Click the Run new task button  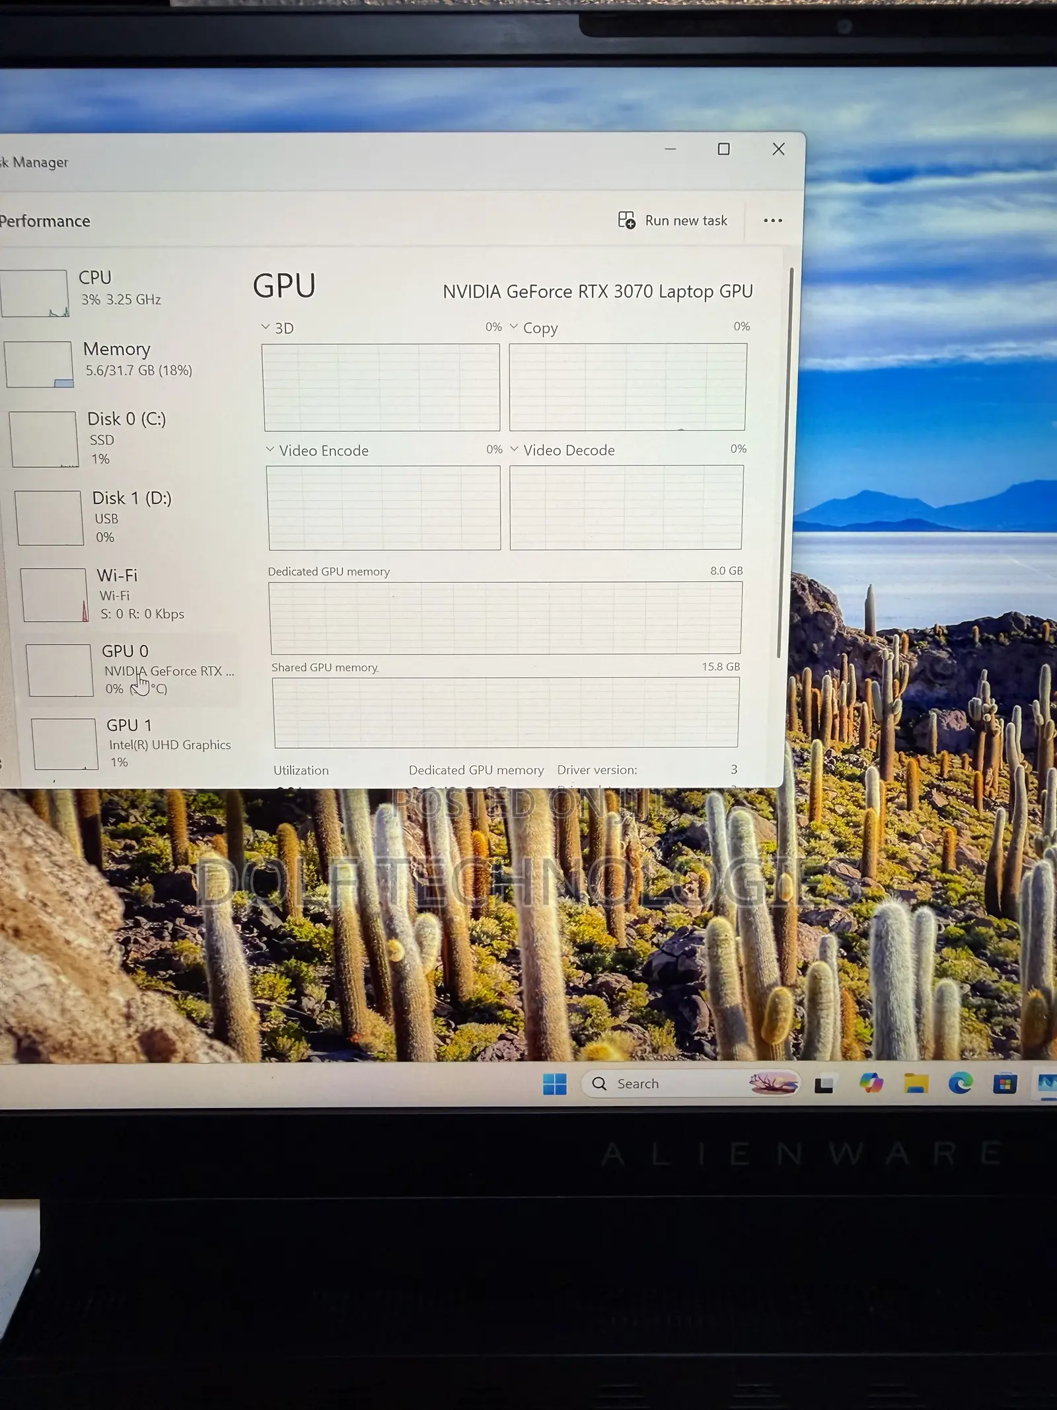click(x=673, y=221)
